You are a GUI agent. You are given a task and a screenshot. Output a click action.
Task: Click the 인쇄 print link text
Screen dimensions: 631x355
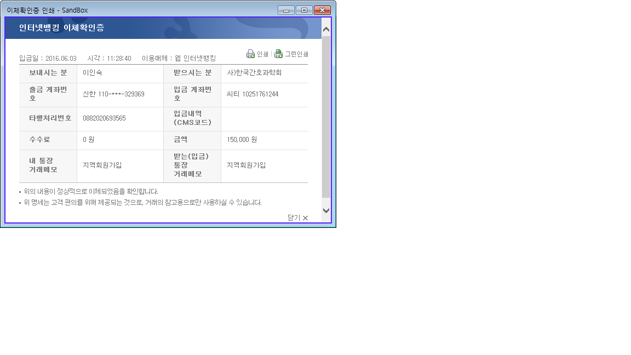point(262,54)
